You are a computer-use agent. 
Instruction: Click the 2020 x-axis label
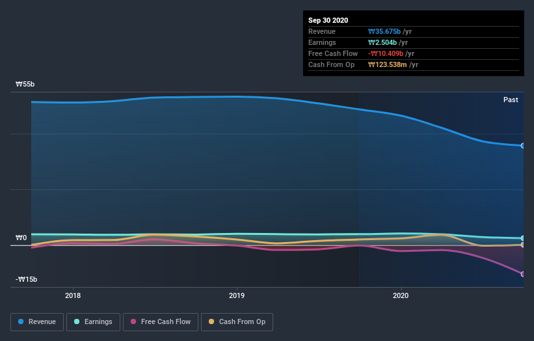pyautogui.click(x=401, y=295)
